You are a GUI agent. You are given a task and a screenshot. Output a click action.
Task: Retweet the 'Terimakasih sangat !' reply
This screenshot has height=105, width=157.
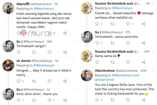click(34, 52)
